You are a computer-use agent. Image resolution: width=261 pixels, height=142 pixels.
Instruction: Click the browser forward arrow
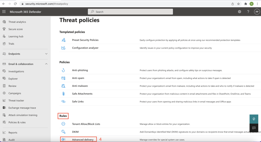pyautogui.click(x=9, y=4)
